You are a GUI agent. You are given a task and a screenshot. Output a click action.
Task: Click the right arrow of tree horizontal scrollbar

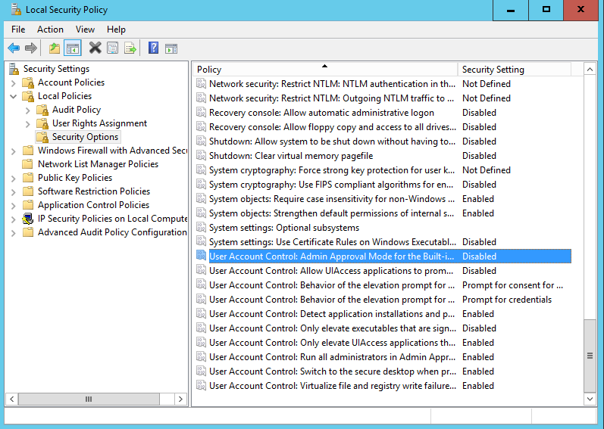(181, 399)
